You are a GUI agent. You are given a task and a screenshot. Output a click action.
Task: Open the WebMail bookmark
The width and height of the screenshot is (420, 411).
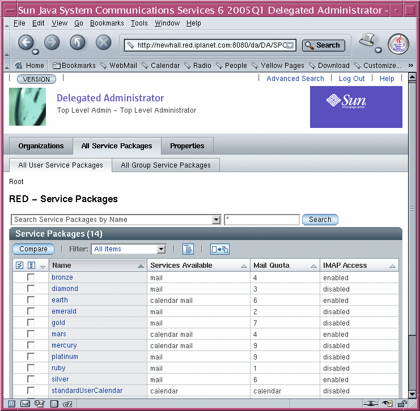[x=118, y=65]
